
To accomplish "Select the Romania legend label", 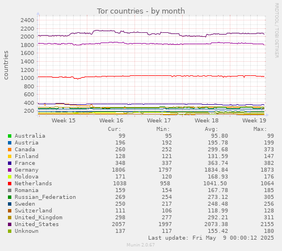I will pyautogui.click(x=27, y=190).
